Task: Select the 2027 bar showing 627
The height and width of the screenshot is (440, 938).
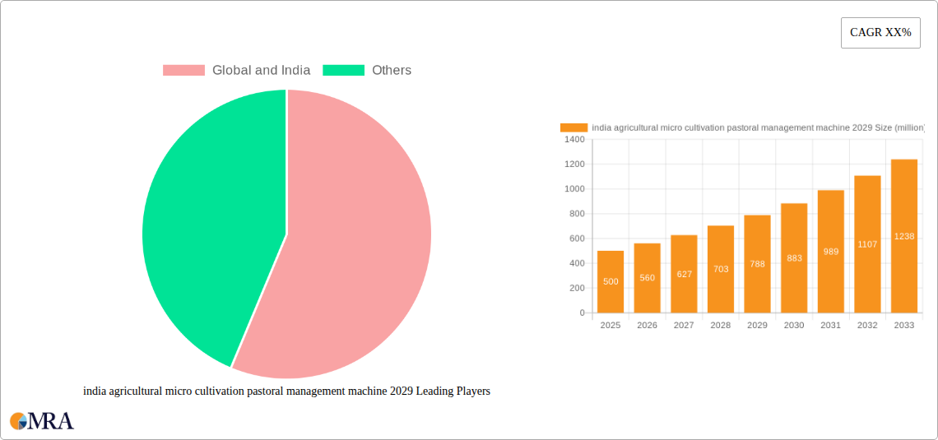Action: (684, 274)
